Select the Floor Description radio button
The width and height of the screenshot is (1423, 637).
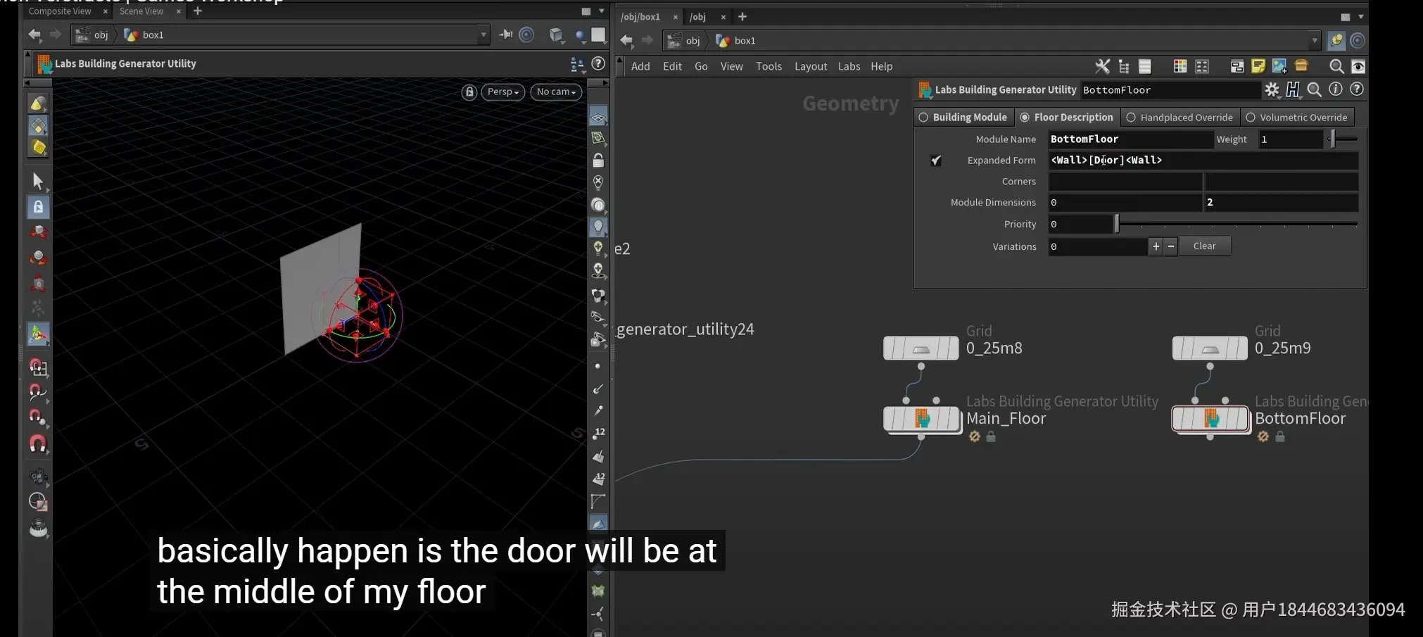1025,118
